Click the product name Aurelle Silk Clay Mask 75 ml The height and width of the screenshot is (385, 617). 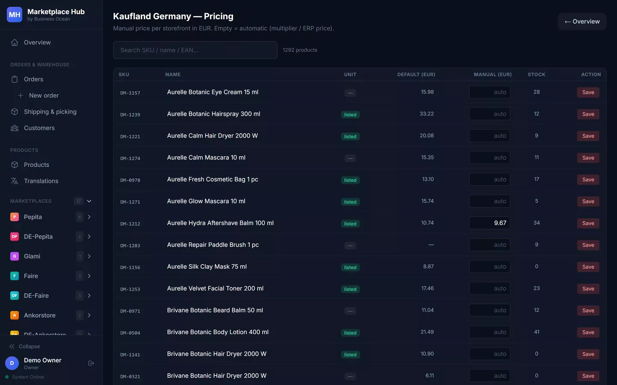[x=207, y=267]
